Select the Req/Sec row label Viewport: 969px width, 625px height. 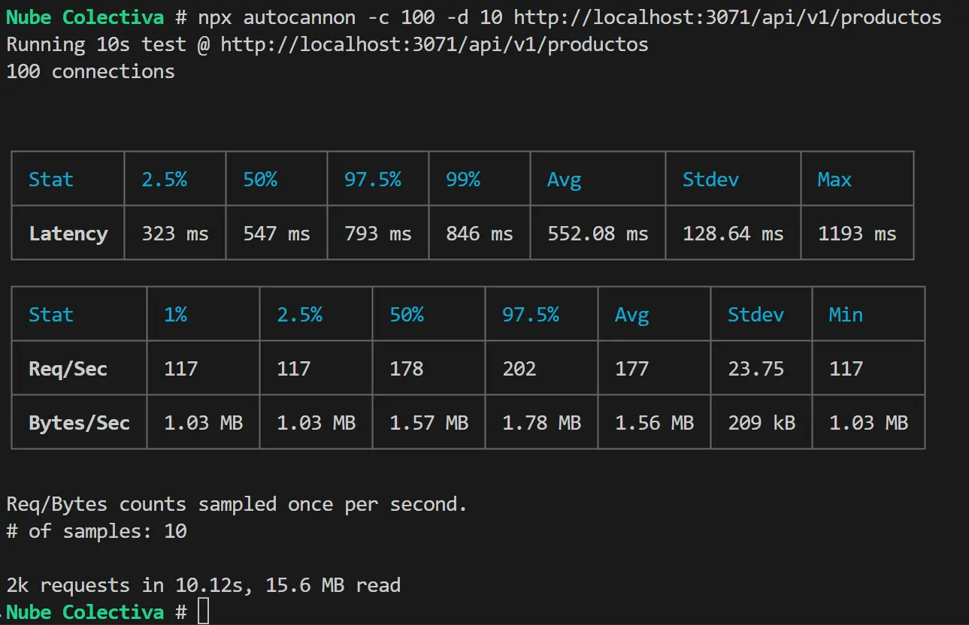coord(68,369)
